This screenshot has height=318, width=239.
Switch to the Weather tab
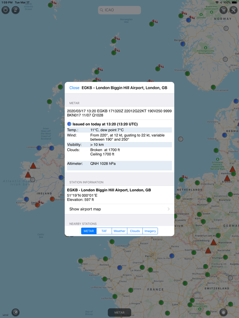[x=119, y=231]
